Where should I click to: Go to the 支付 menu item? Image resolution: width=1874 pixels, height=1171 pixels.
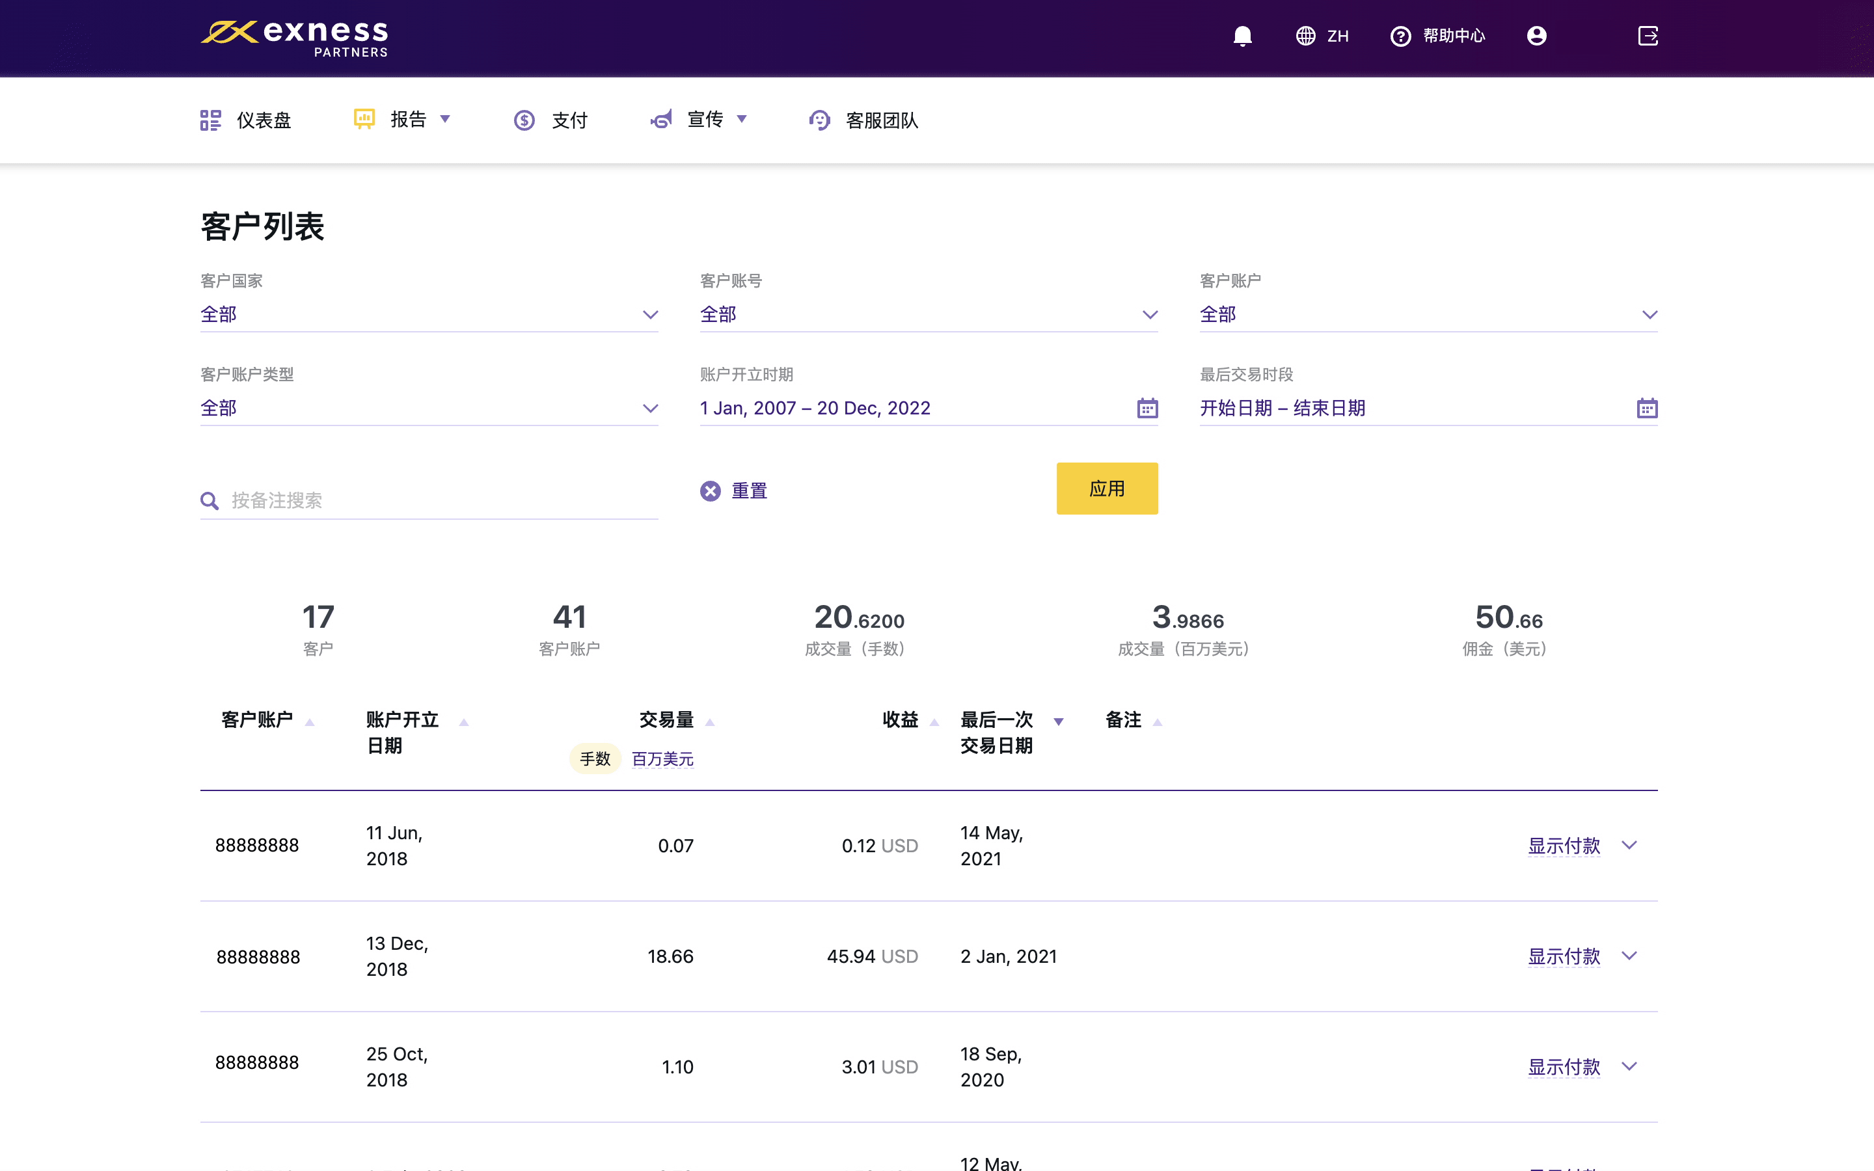(569, 120)
